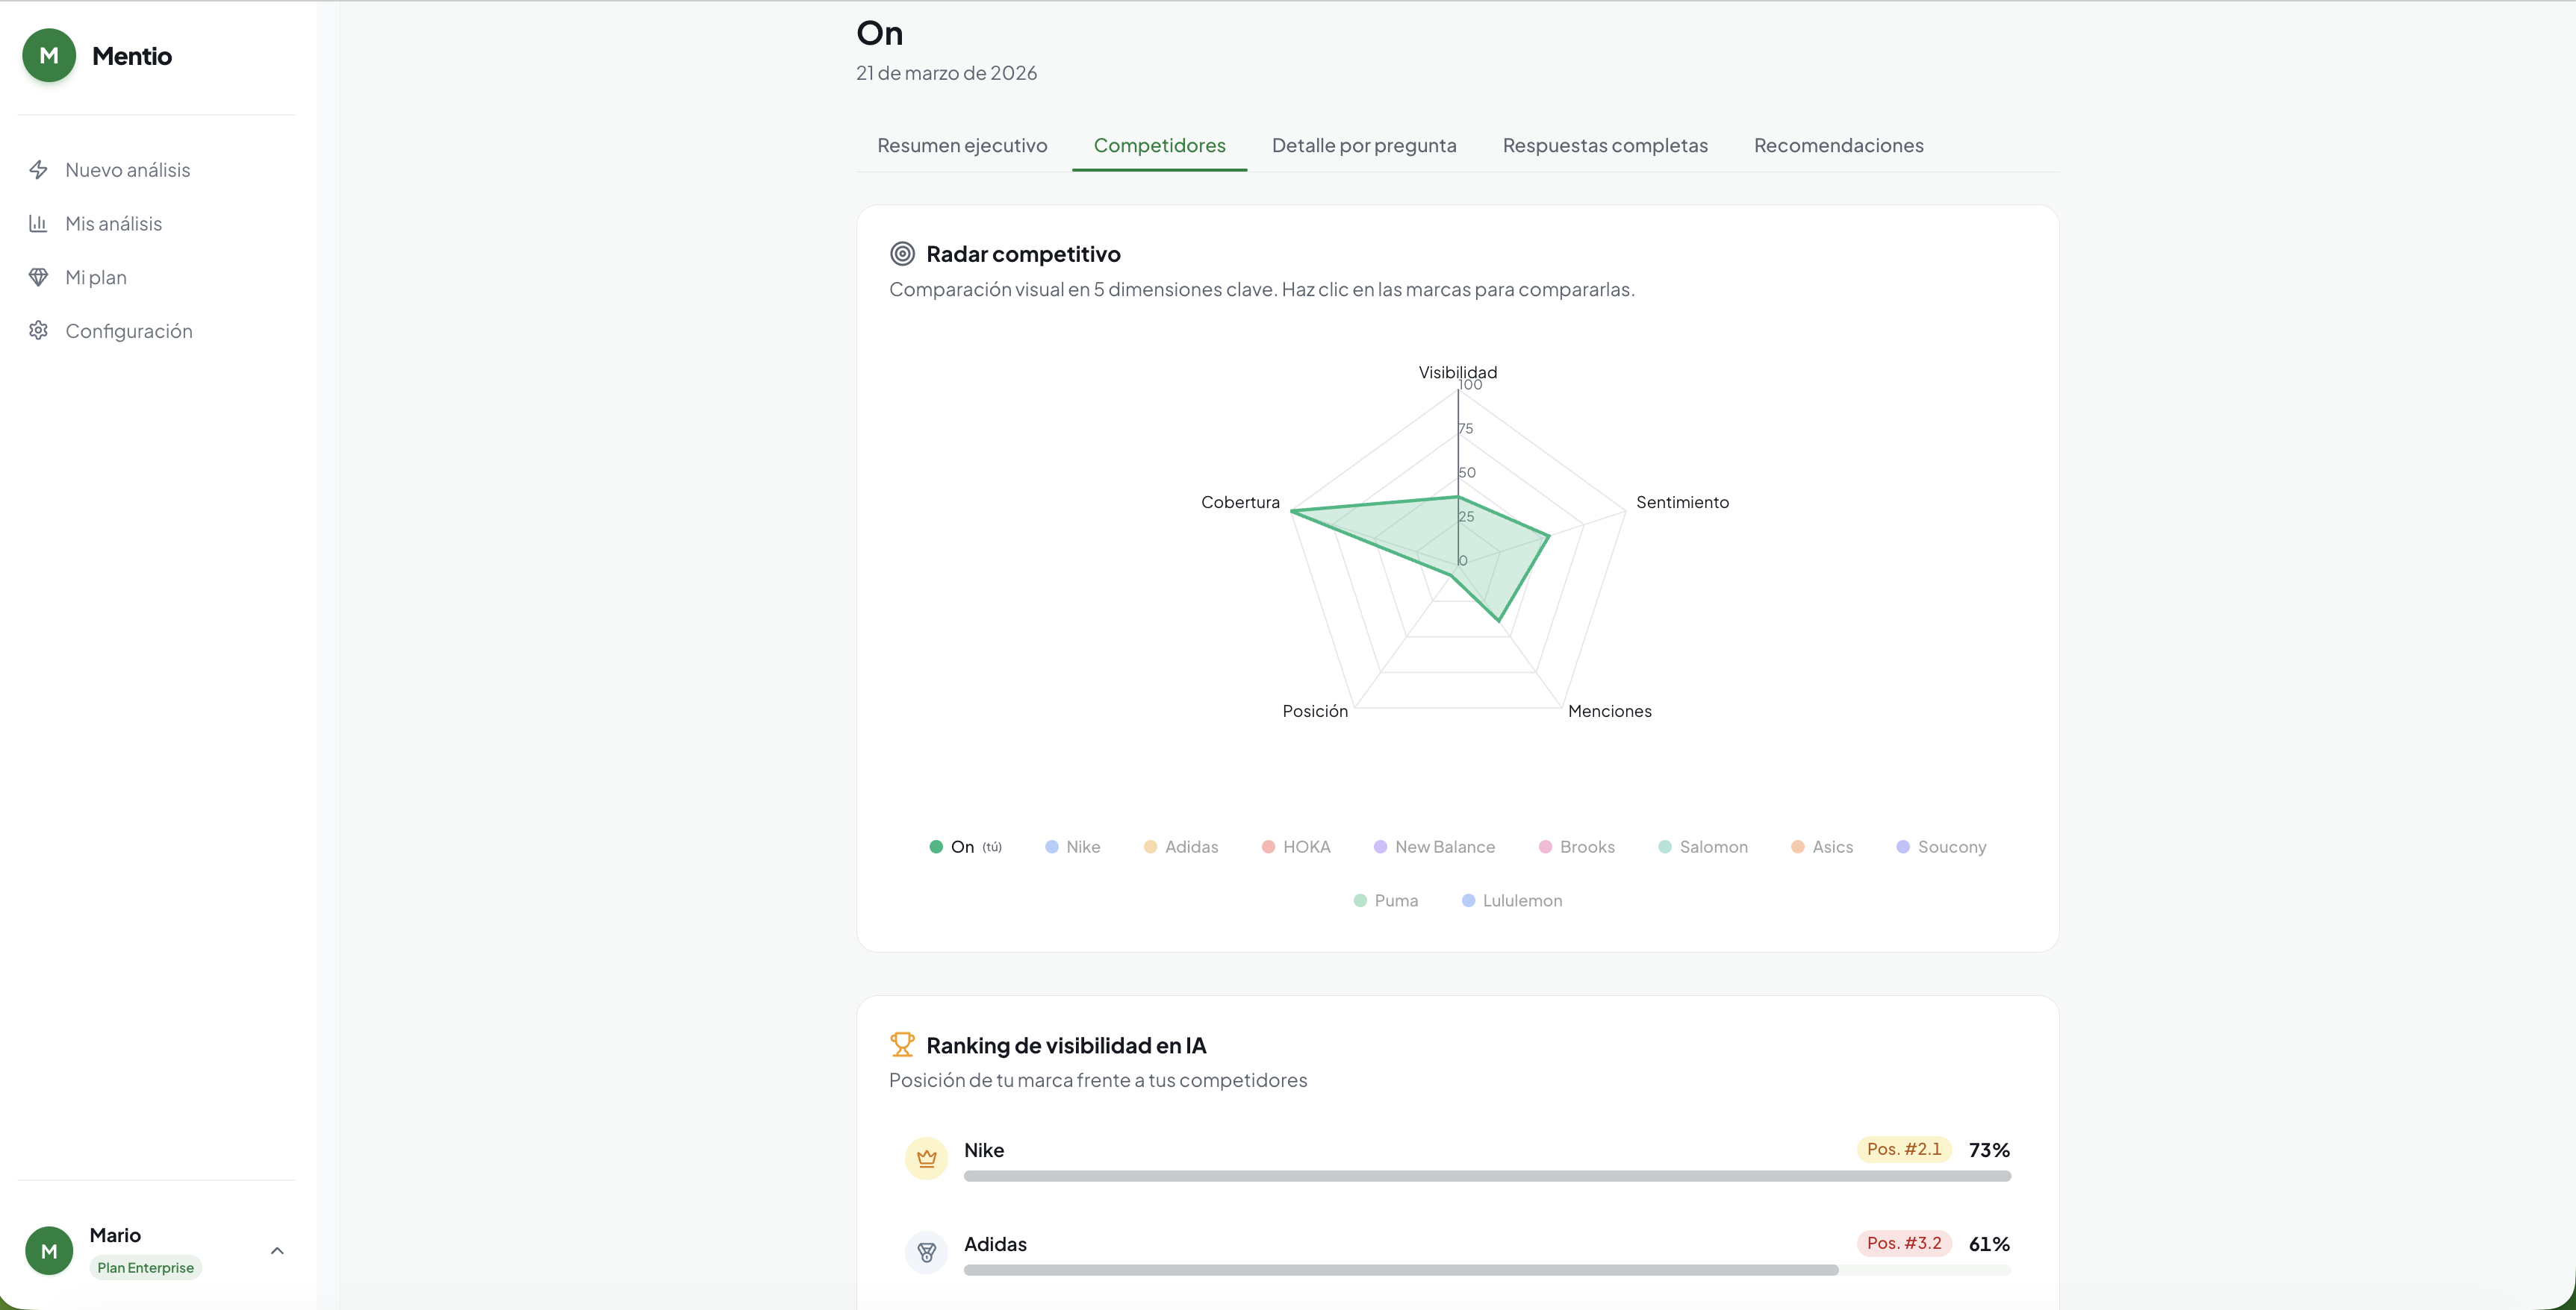Click the crown icon in Nike row

pyautogui.click(x=926, y=1159)
